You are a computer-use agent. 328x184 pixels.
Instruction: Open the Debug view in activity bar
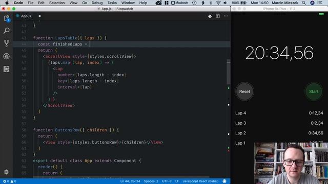click(x=7, y=56)
